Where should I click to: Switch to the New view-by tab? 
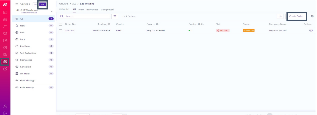click(81, 9)
